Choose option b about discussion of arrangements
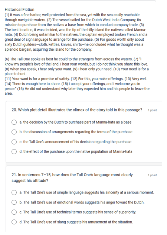 click(14, 132)
